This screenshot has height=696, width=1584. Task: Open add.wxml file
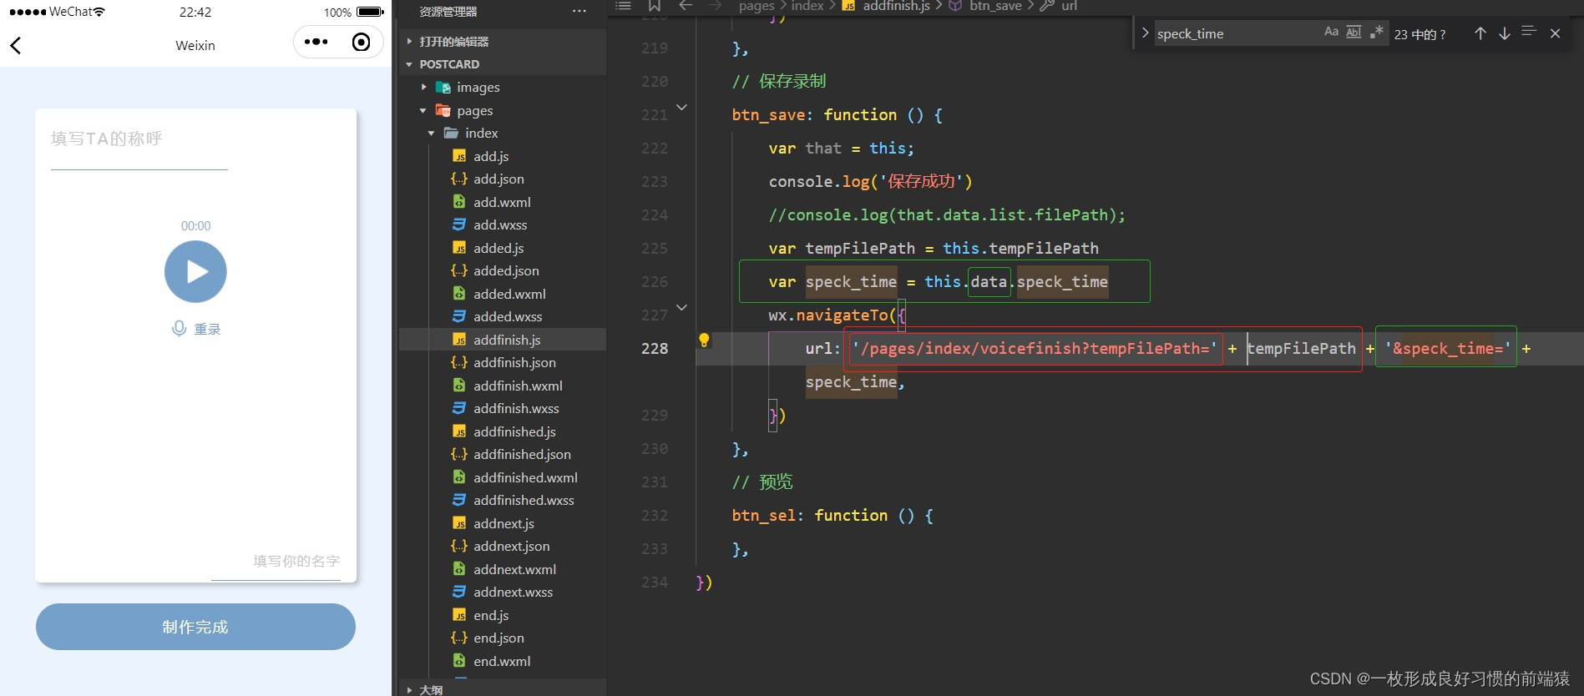pos(503,202)
